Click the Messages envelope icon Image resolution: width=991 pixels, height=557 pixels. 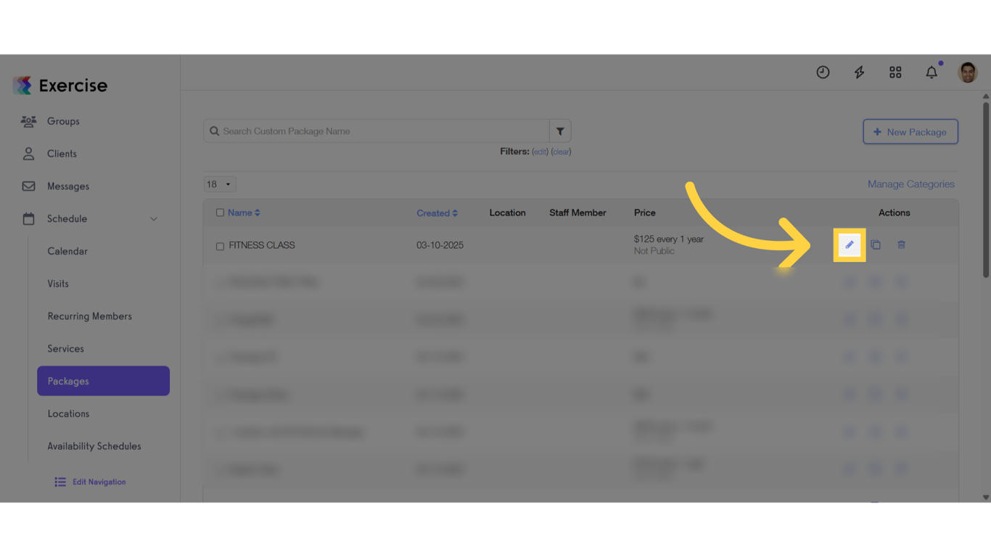coord(28,186)
